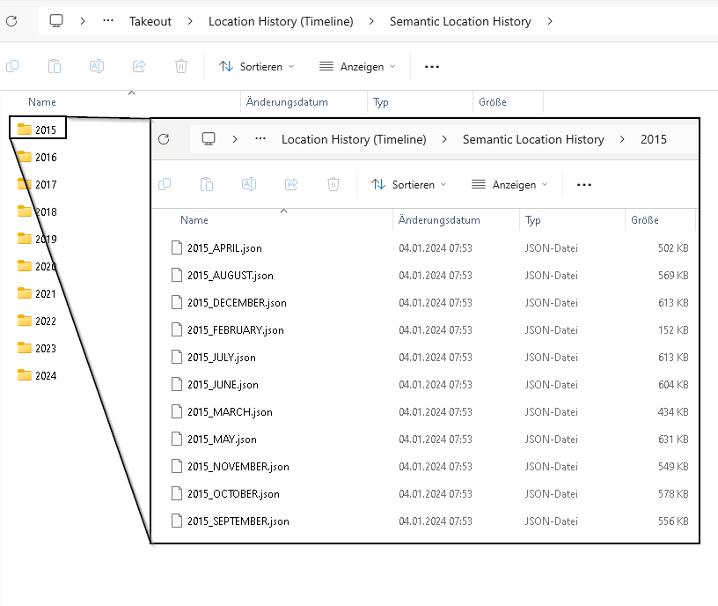Expand the chevron between Takeout and Location History (Timeline)
Image resolution: width=718 pixels, height=606 pixels.
click(190, 21)
